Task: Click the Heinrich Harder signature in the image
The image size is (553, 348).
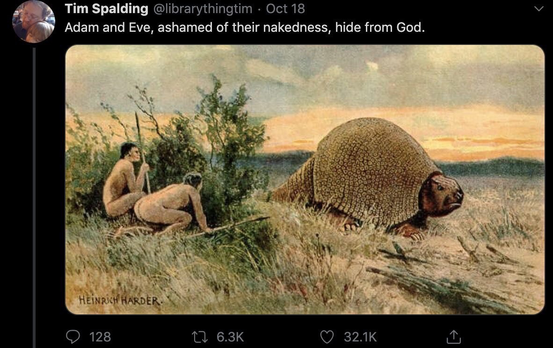Action: (x=120, y=300)
